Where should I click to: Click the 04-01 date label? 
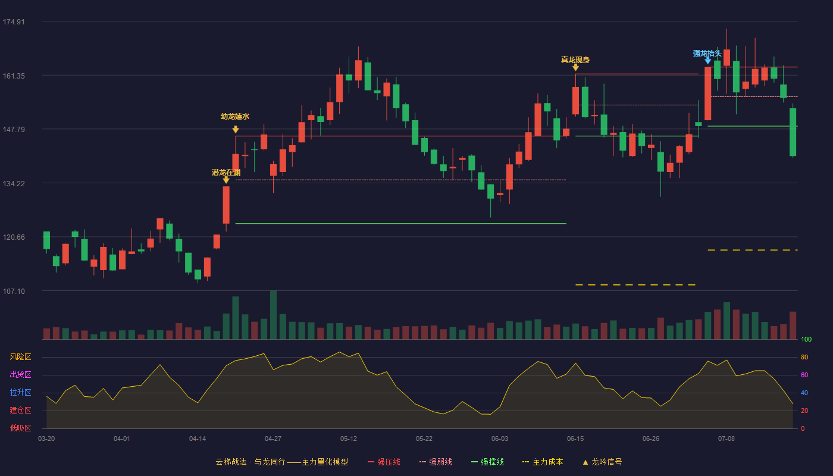pyautogui.click(x=122, y=439)
